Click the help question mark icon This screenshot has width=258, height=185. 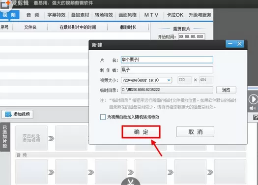[256, 118]
